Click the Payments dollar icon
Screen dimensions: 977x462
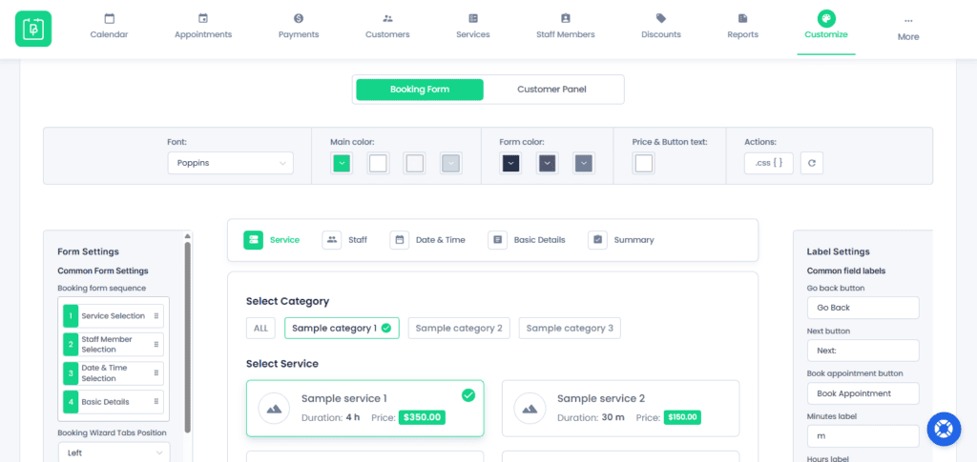(299, 18)
